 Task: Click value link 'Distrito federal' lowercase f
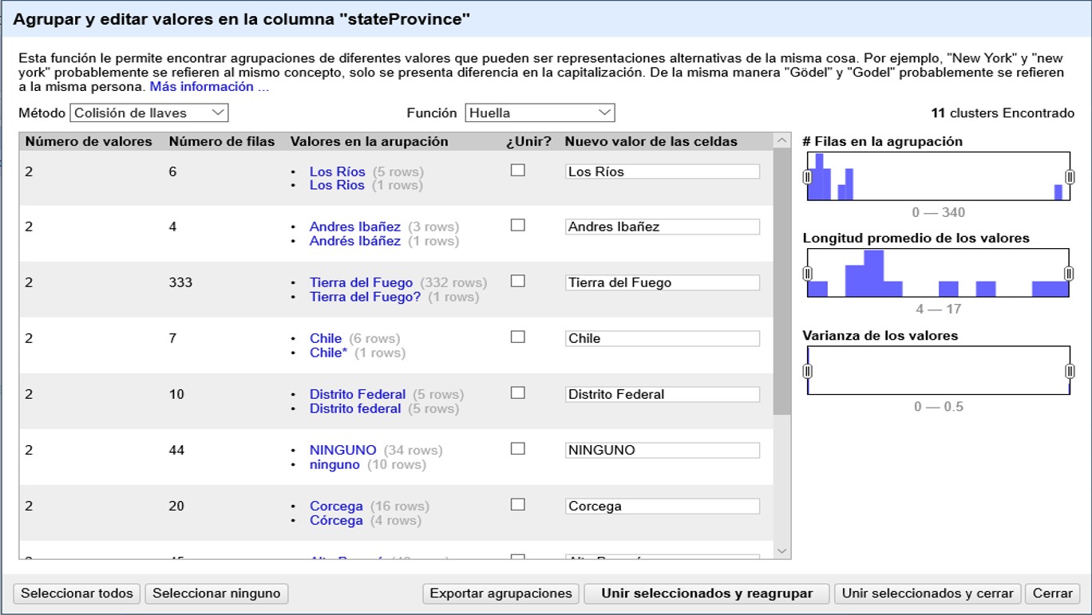click(355, 408)
